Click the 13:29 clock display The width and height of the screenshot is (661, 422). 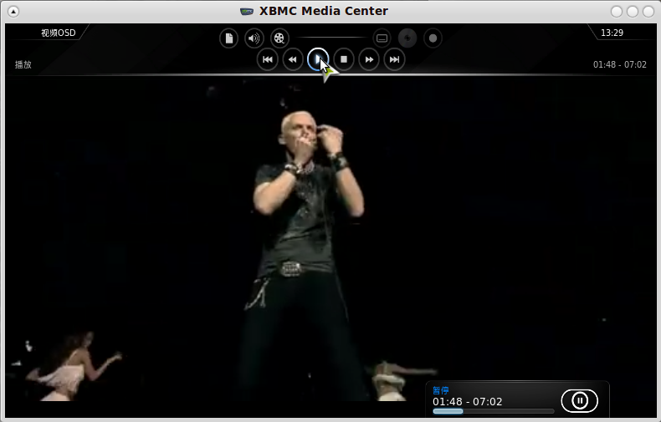612,33
